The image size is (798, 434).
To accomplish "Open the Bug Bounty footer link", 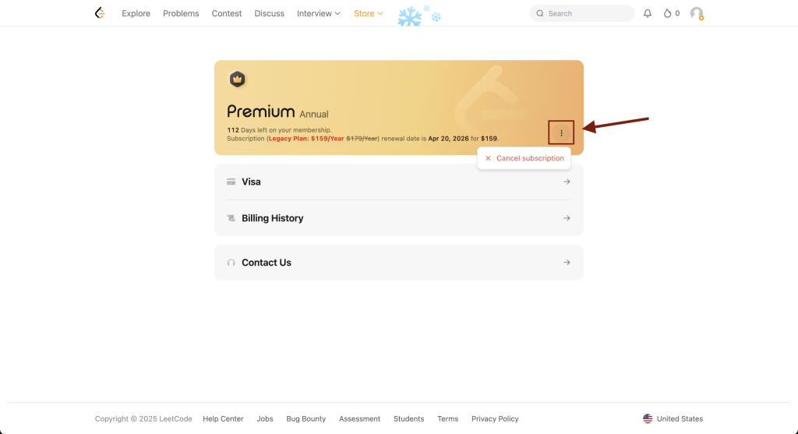I will tap(305, 418).
